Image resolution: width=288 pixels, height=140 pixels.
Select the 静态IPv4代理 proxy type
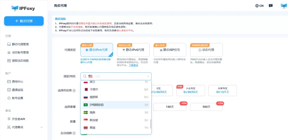pyautogui.click(x=96, y=50)
